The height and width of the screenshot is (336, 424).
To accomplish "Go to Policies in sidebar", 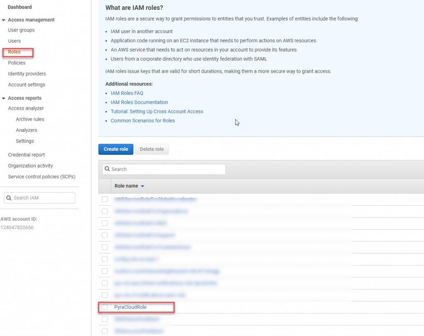I will (17, 63).
